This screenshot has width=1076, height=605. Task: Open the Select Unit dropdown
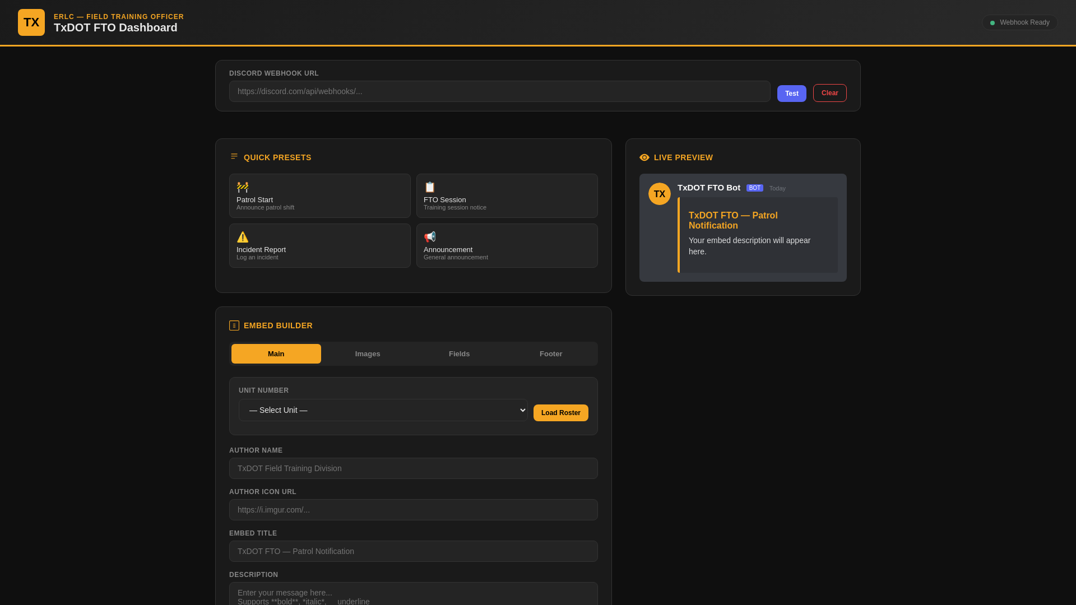pos(383,410)
